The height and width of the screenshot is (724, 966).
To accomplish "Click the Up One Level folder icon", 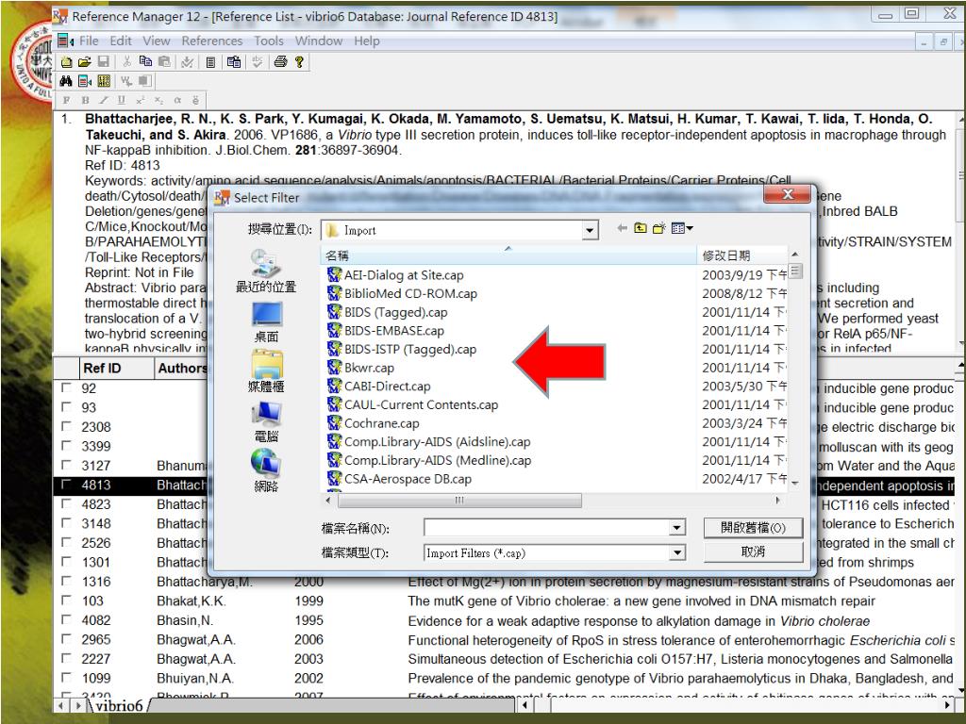I will [x=641, y=228].
